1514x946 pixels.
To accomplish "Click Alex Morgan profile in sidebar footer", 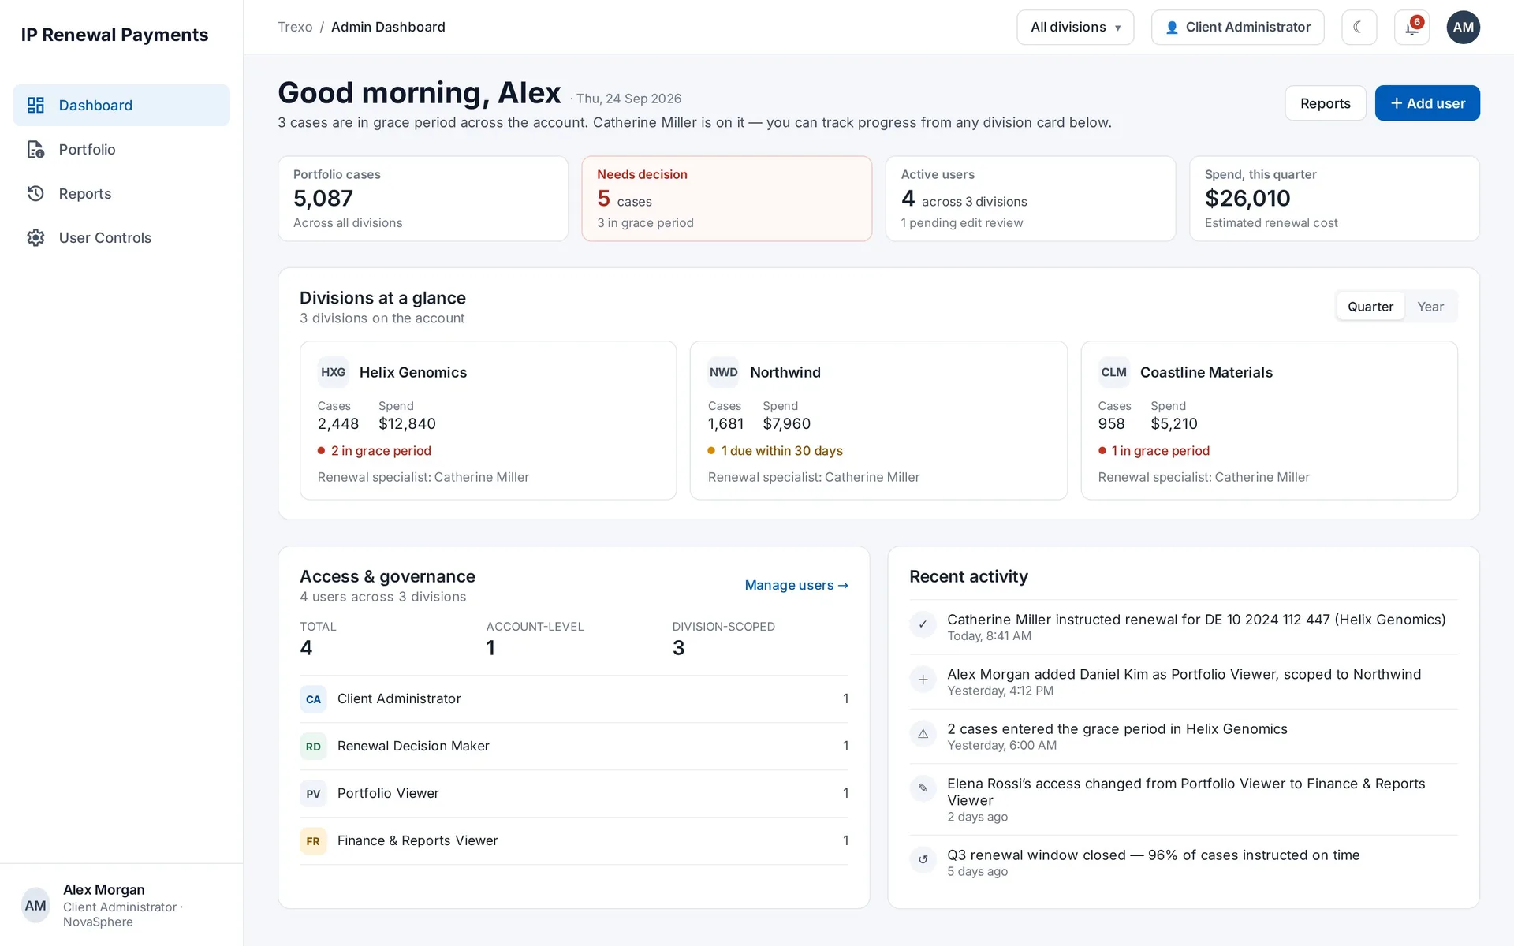I will [121, 905].
